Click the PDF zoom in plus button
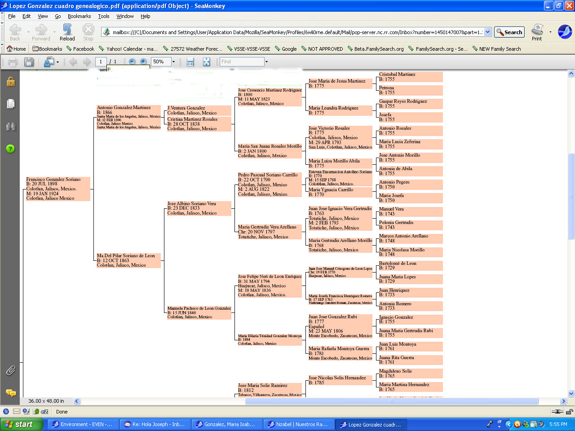Viewport: 575px width, 431px height. coord(143,62)
